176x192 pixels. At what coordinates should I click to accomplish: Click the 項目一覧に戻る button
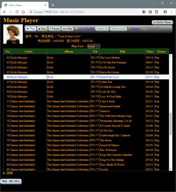tap(11, 181)
